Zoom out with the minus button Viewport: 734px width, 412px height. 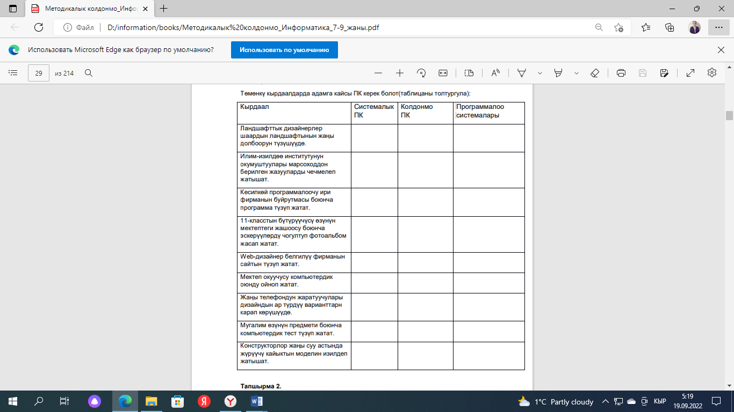(x=378, y=73)
